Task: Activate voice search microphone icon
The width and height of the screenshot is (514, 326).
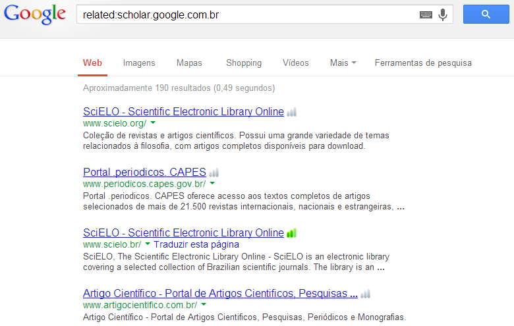Action: [x=443, y=14]
